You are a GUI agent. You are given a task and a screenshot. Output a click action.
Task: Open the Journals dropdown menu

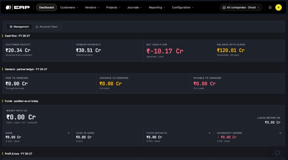pyautogui.click(x=134, y=8)
